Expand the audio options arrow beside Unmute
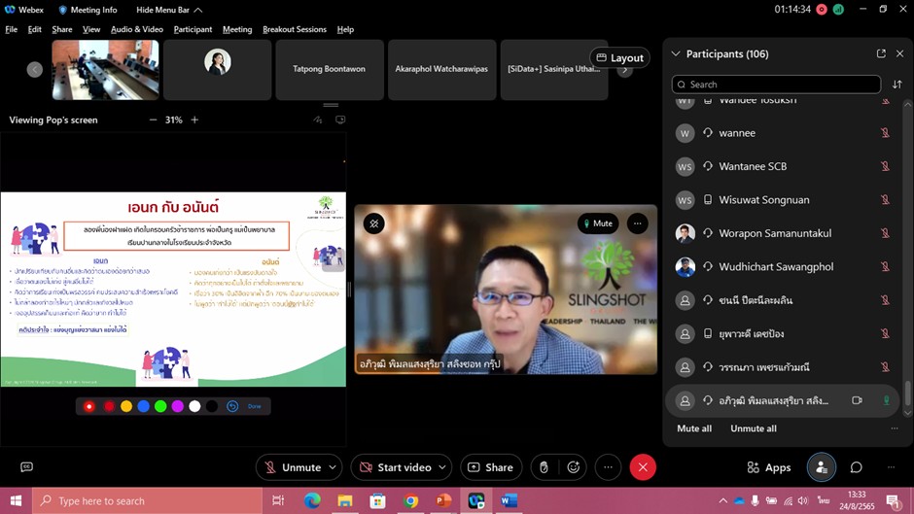This screenshot has width=914, height=514. pyautogui.click(x=333, y=467)
